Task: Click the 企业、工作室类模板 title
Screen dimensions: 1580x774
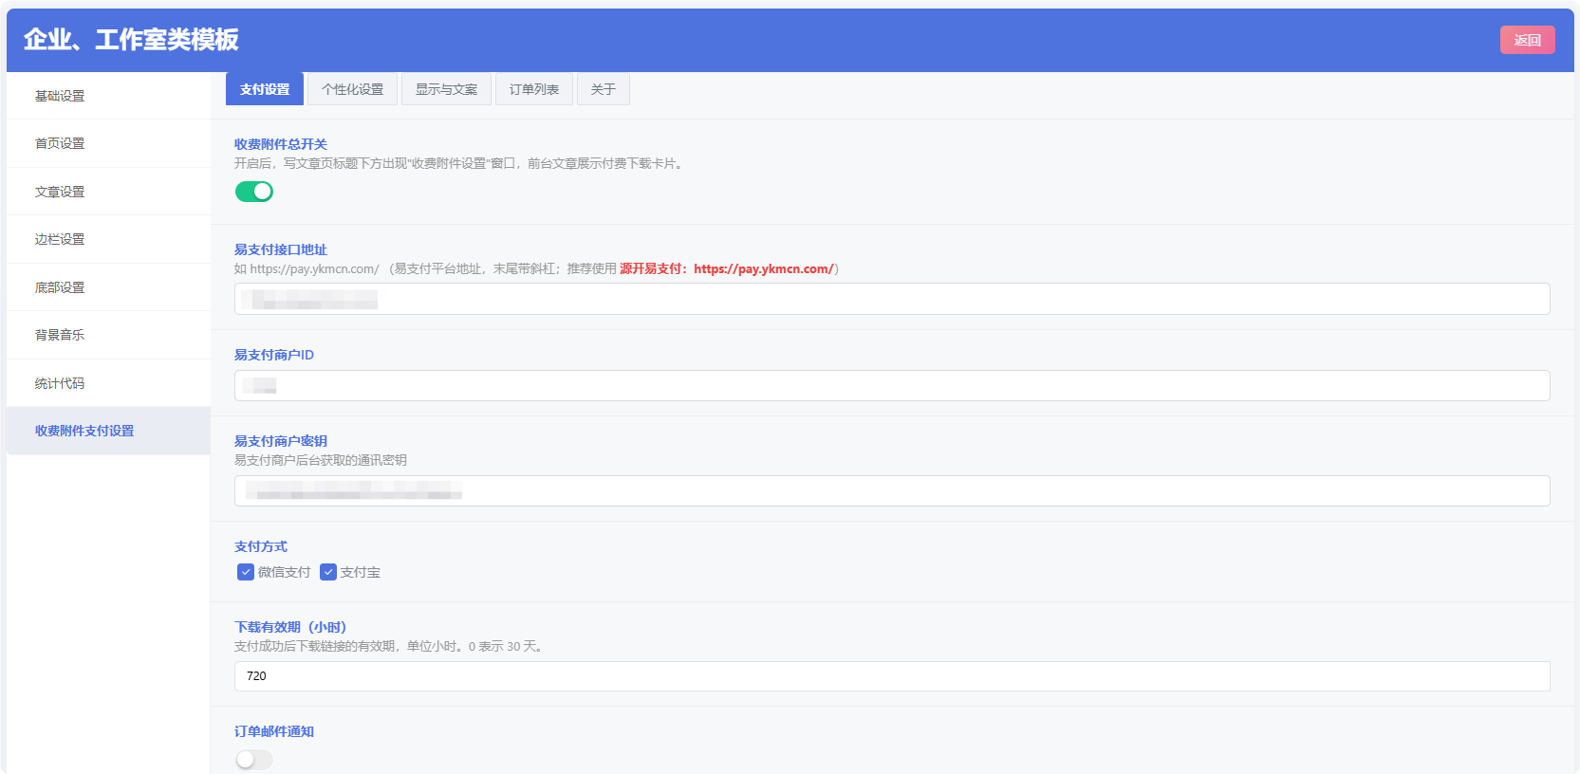Action: [x=131, y=40]
